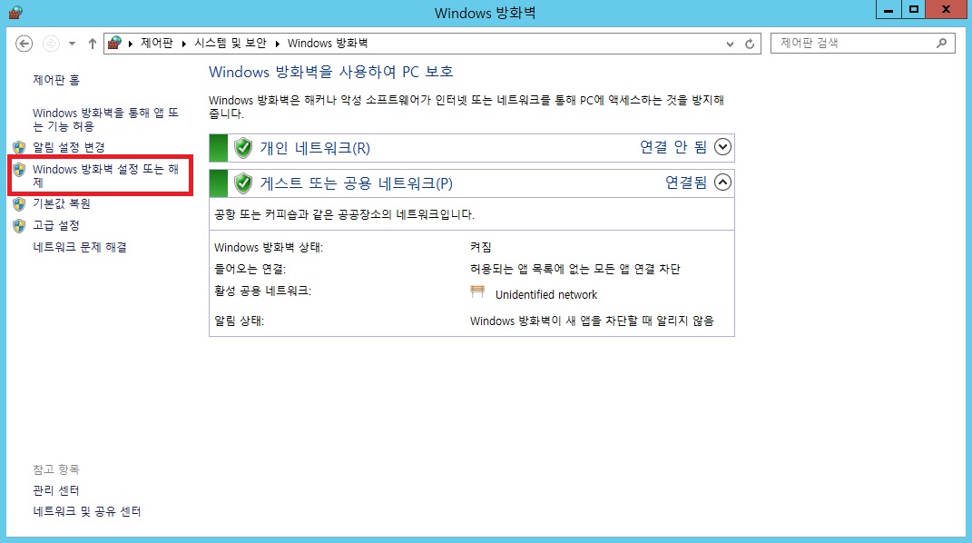Open 네트워크 및 공유 센터 link
This screenshot has height=543, width=972.
pos(87,511)
